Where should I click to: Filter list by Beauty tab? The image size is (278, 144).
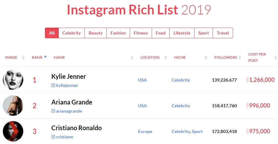(95, 33)
